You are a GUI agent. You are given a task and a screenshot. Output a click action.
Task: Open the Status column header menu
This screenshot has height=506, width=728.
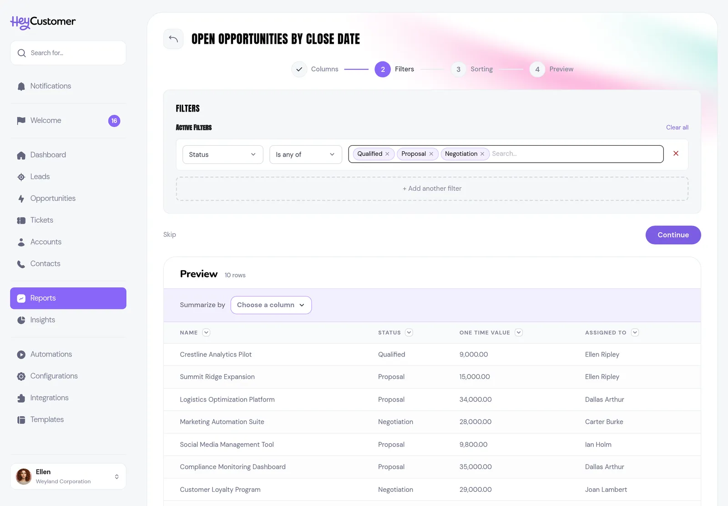tap(409, 332)
